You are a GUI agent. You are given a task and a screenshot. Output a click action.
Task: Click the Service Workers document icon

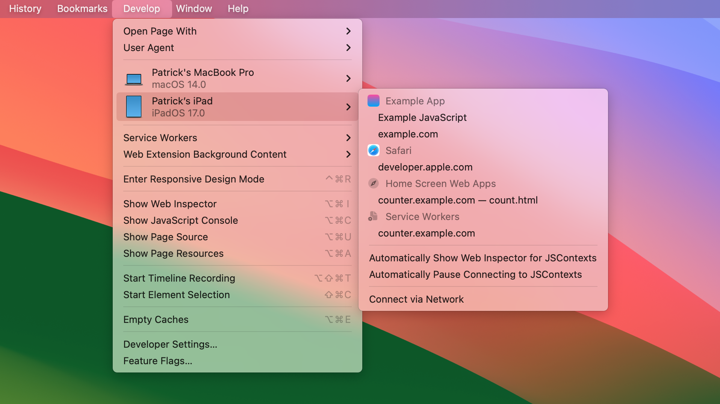(373, 216)
